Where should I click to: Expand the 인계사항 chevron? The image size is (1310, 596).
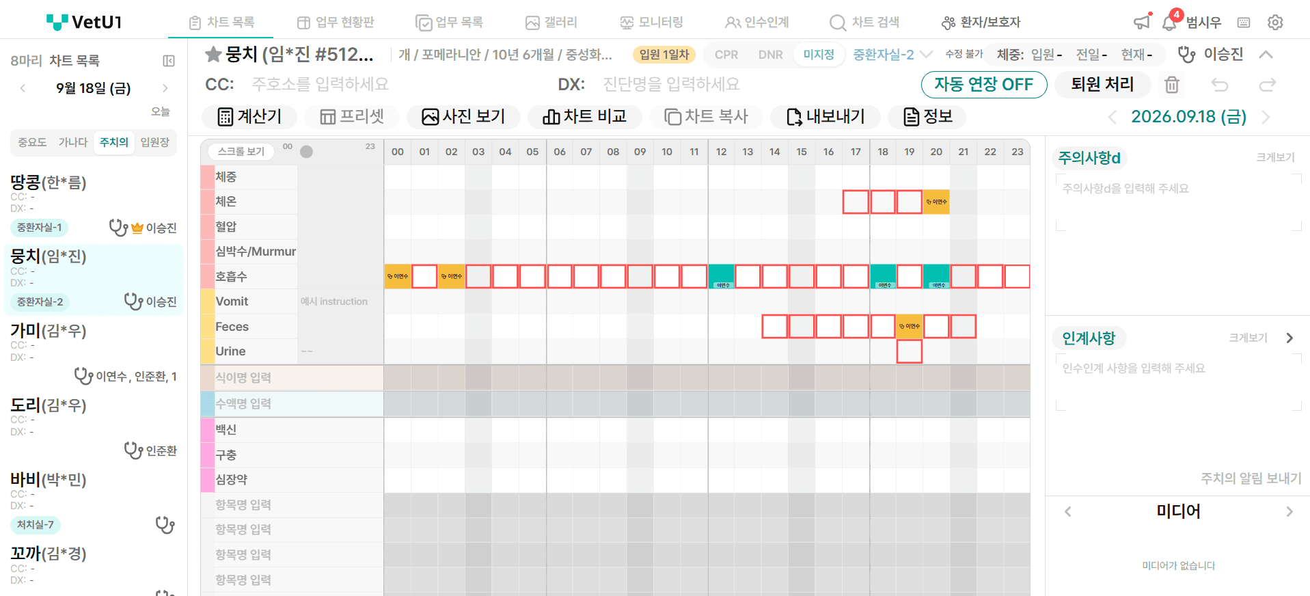(x=1289, y=338)
